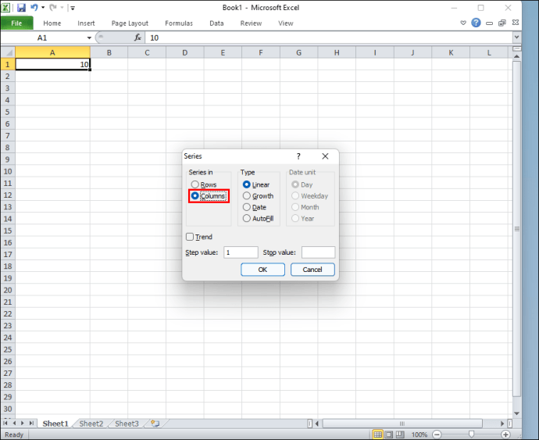The width and height of the screenshot is (539, 440).
Task: Choose the Date type option
Action: click(x=247, y=207)
